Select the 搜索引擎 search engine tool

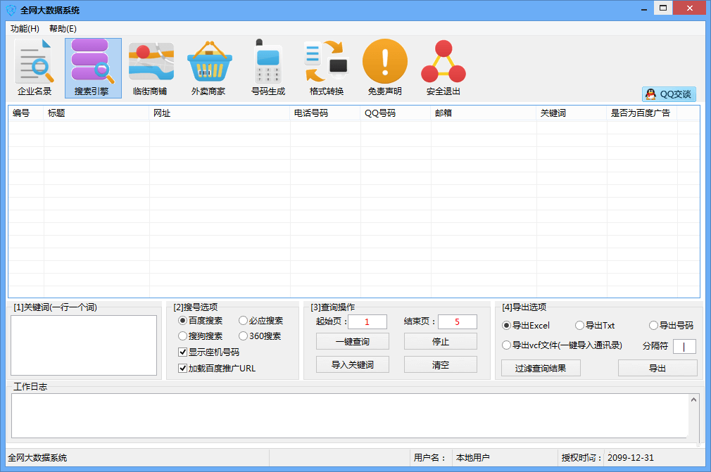click(x=93, y=68)
